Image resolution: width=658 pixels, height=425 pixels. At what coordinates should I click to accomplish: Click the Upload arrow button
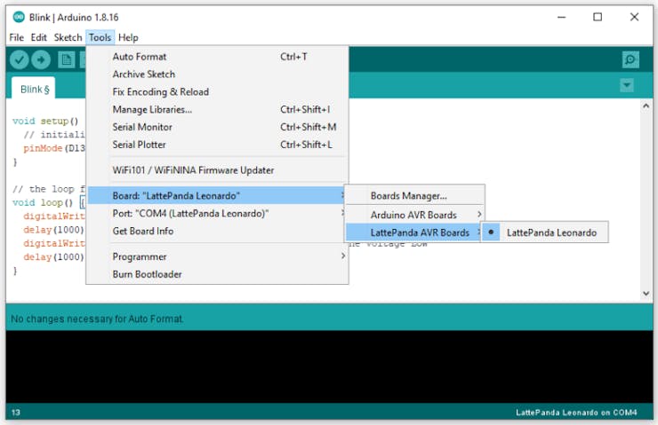coord(41,59)
